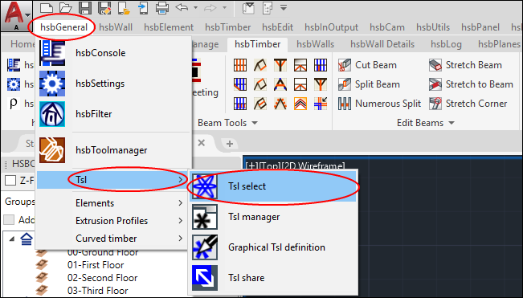Switch to the hsbTimber ribbon tab
523x298 pixels.
tap(258, 44)
